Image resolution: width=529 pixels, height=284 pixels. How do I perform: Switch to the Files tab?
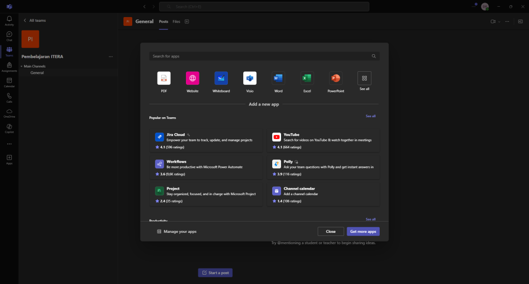[176, 22]
